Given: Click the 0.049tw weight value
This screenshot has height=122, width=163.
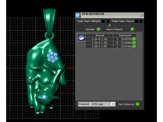Looking at the screenshot, I should coord(127,43).
